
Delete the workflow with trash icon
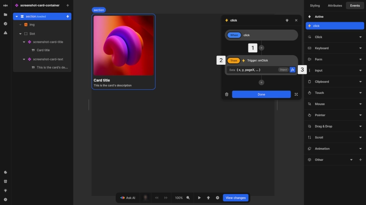(x=226, y=94)
